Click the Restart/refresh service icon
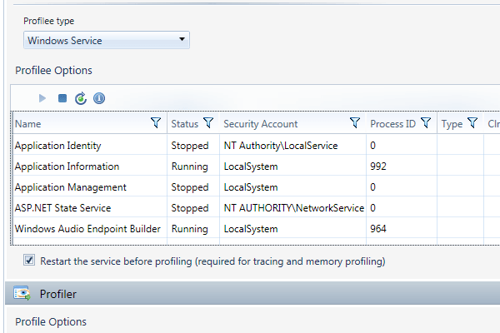The image size is (500, 333). point(81,98)
